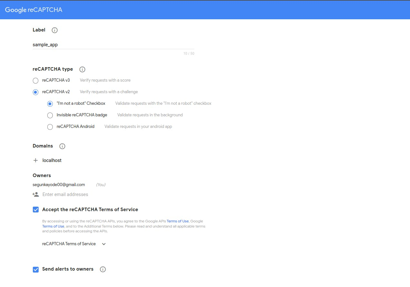Select the reCAPTCHA Android option
Screen dimensions: 410x287
50,127
